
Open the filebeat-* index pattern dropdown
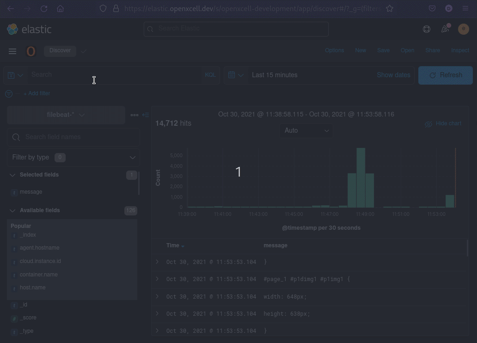66,115
